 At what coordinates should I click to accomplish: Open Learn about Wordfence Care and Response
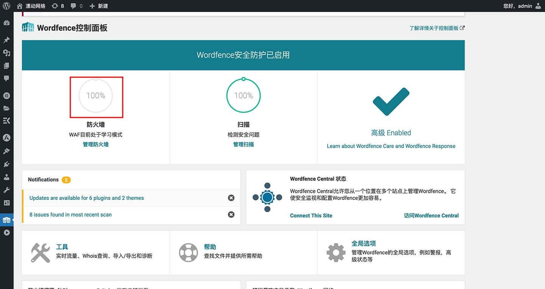point(391,146)
